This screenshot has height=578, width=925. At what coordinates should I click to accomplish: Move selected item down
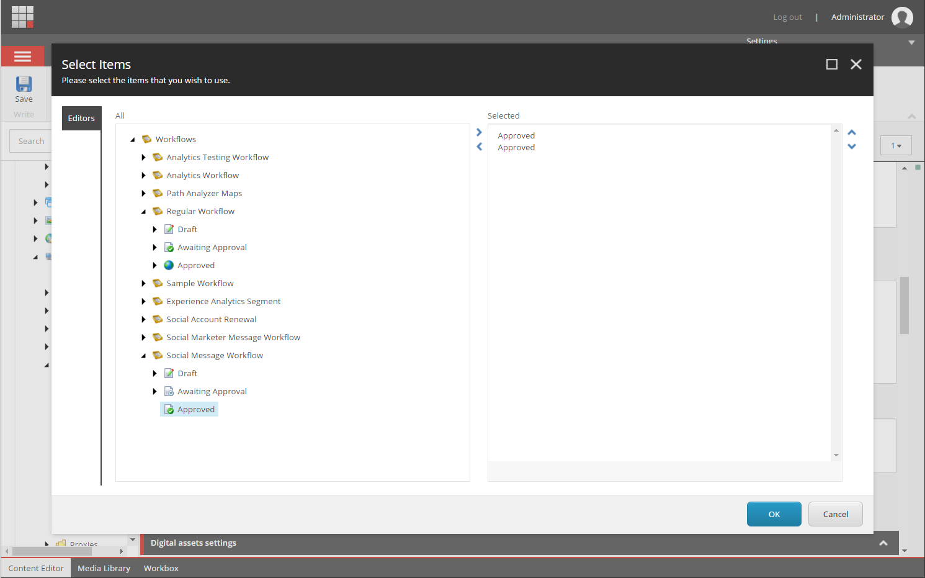852,147
